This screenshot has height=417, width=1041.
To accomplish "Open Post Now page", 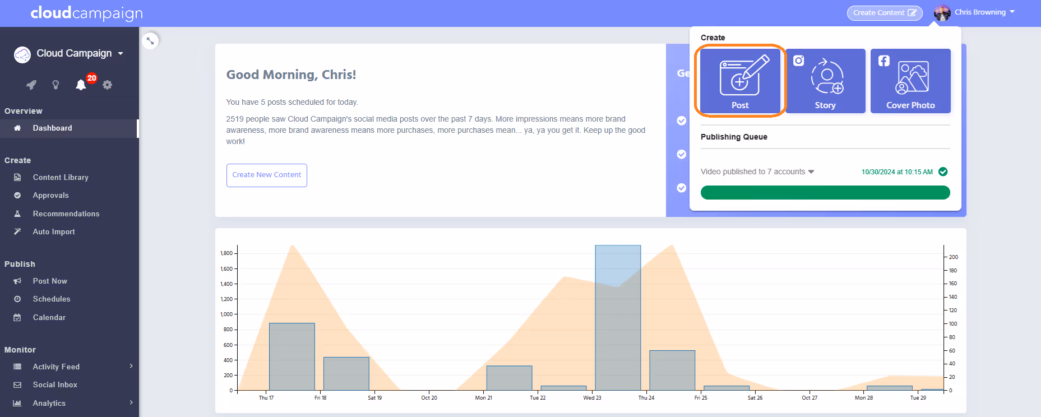I will (50, 281).
